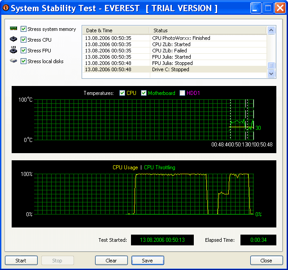This screenshot has width=288, height=270.
Task: Click the Elapsed Time value 0:00:34
Action: coord(258,240)
